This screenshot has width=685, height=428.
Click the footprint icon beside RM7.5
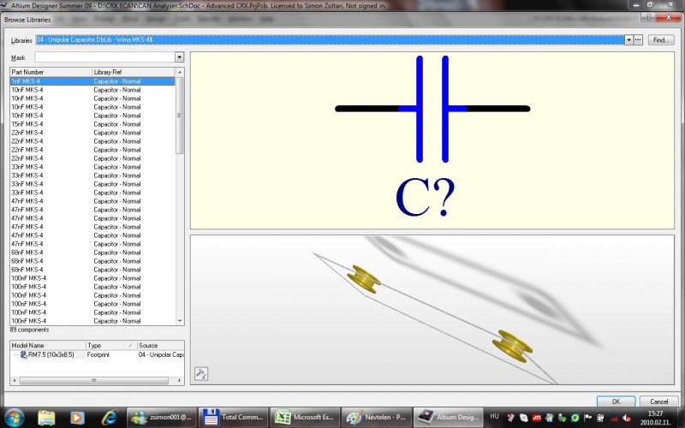[24, 354]
